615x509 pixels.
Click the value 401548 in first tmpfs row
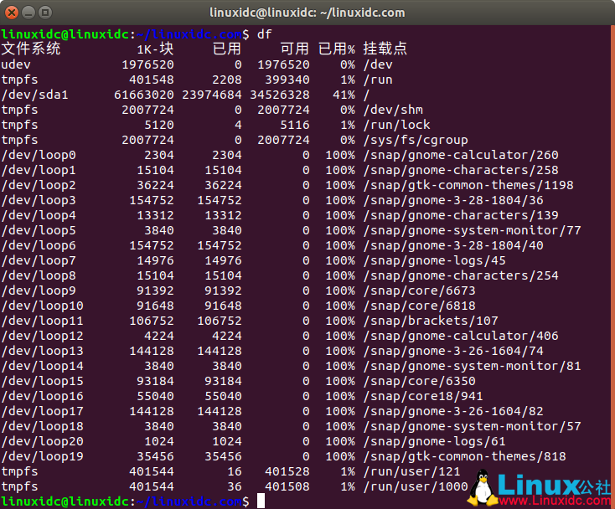click(x=152, y=80)
